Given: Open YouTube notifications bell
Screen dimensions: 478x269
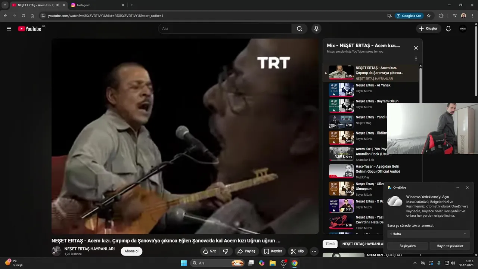Looking at the screenshot, I should (448, 29).
